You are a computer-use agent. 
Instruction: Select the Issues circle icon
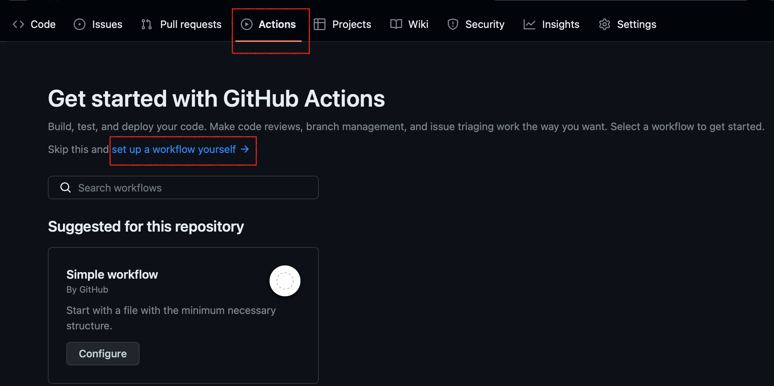80,24
